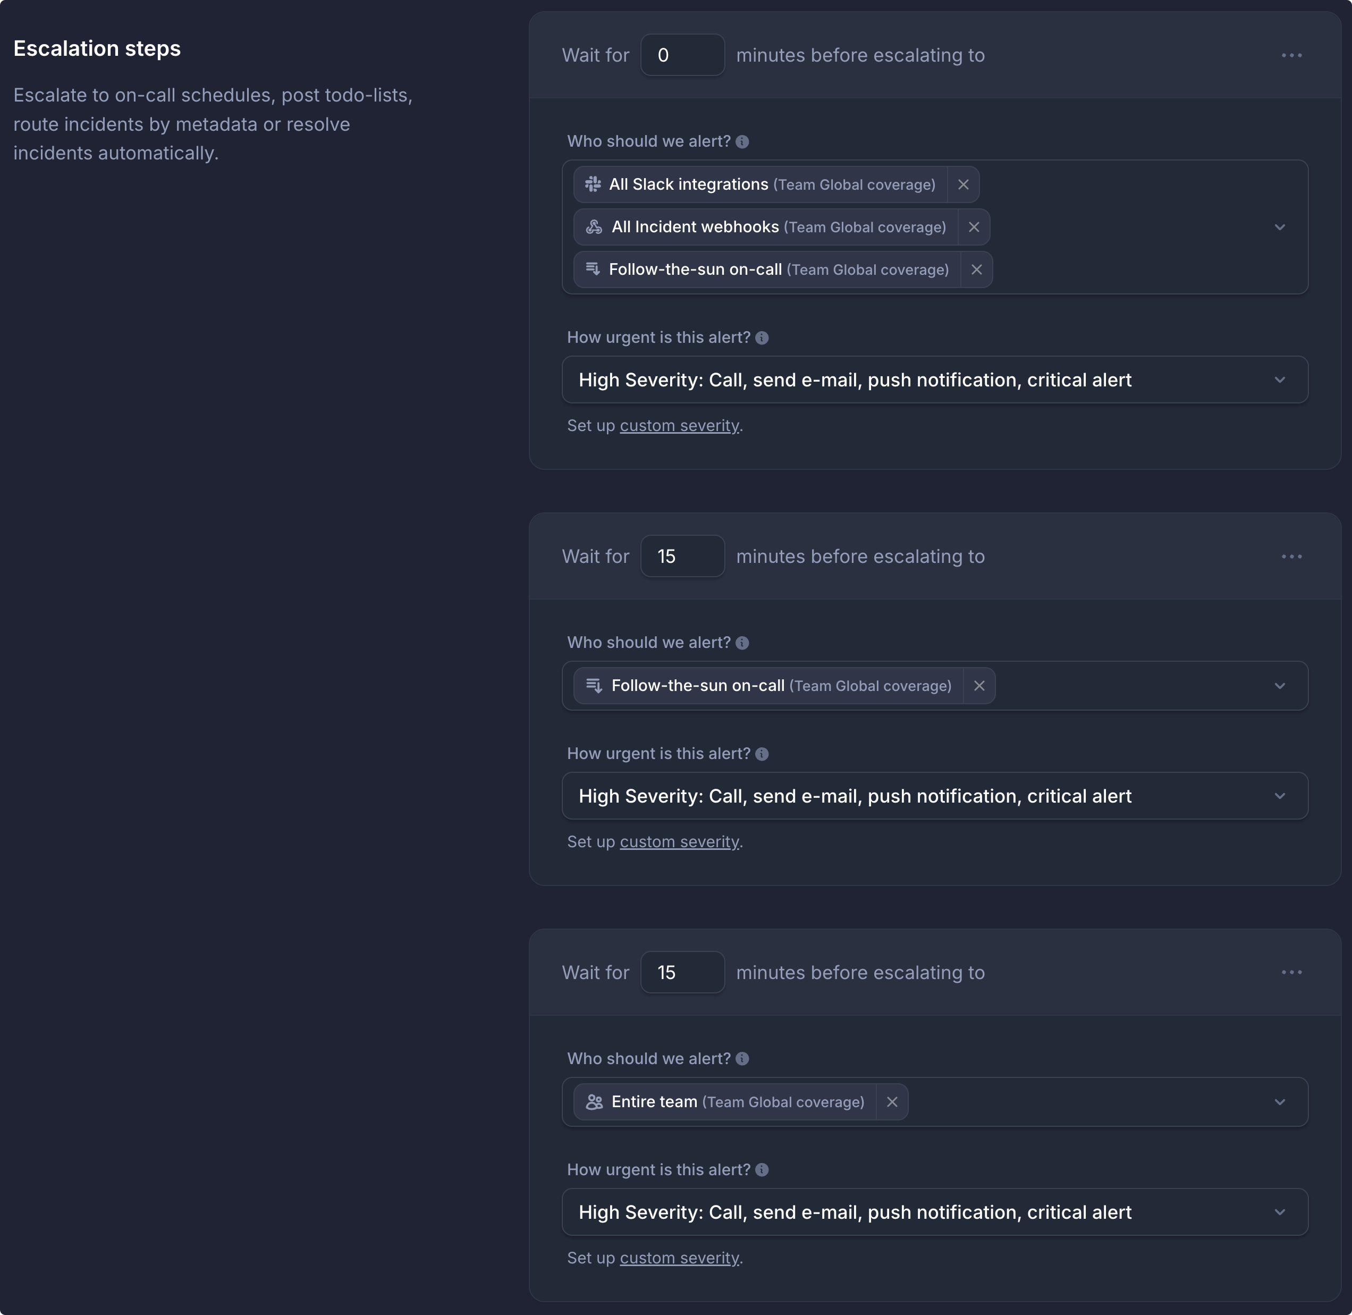Remove Entire team tag
The width and height of the screenshot is (1352, 1315).
pos(892,1101)
